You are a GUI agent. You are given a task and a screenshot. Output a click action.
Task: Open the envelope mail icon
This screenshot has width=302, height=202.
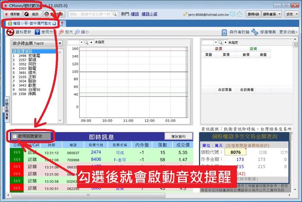239,14
